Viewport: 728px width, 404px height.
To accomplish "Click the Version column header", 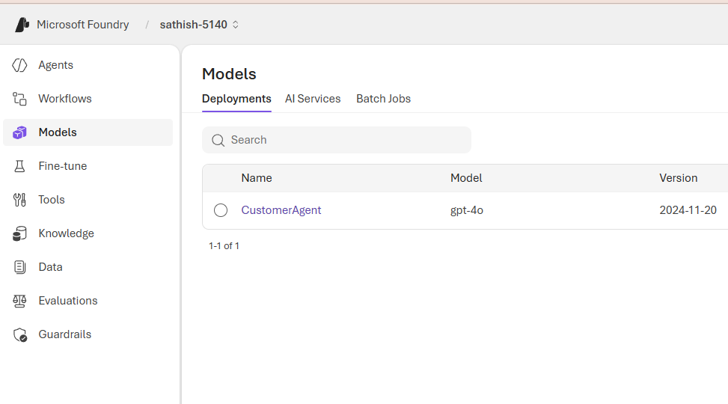I will coord(678,178).
